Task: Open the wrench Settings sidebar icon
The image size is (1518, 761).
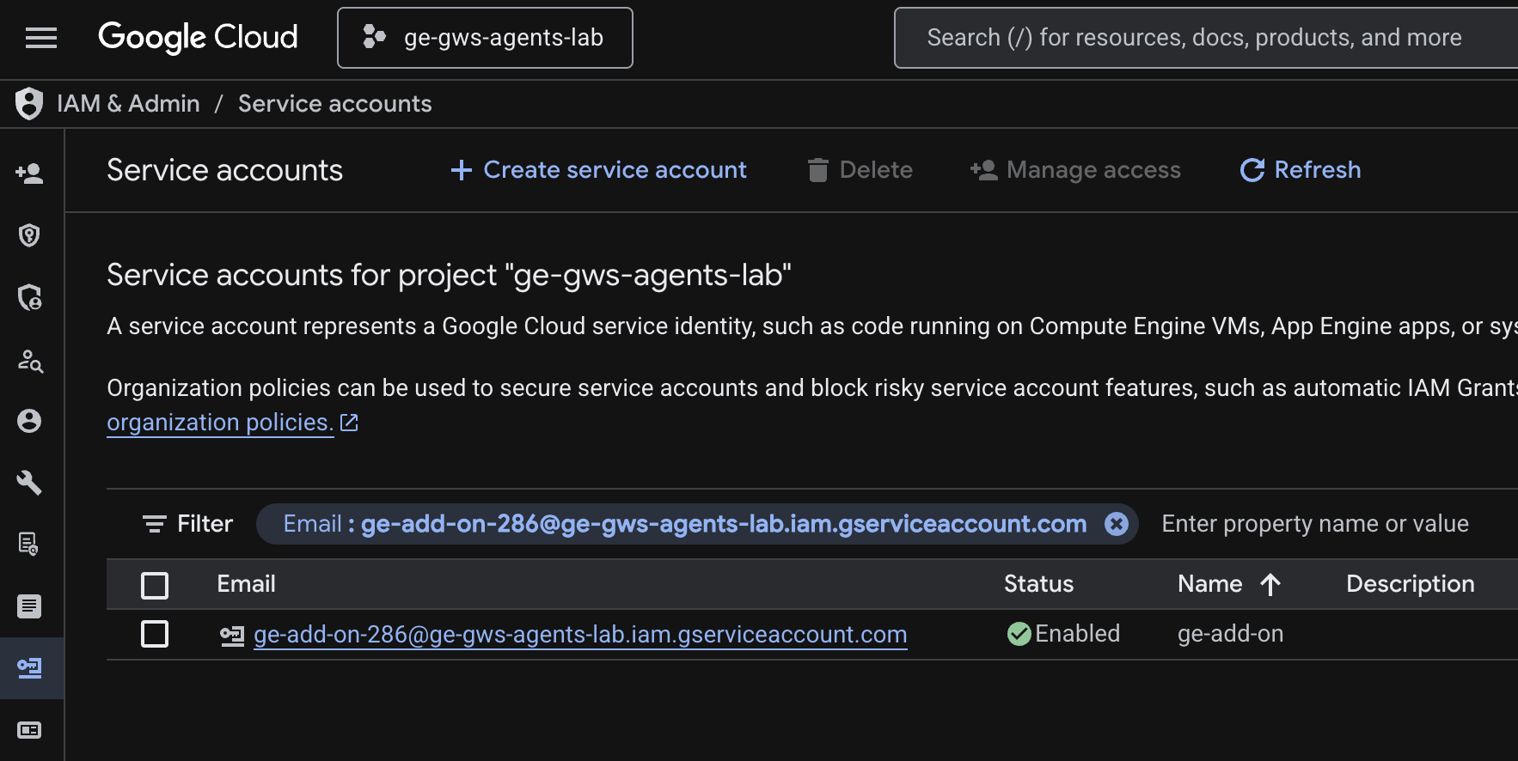Action: [29, 483]
